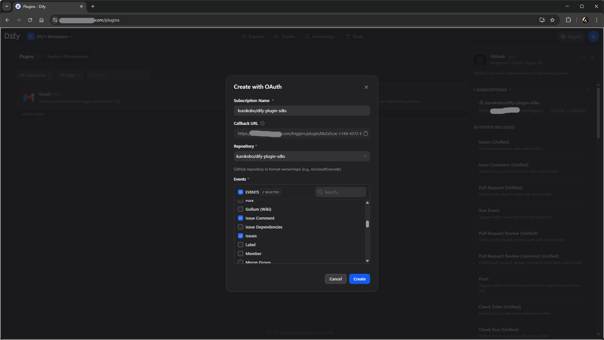Open browser Extensions puzzle icon
604x340 pixels.
click(x=568, y=20)
